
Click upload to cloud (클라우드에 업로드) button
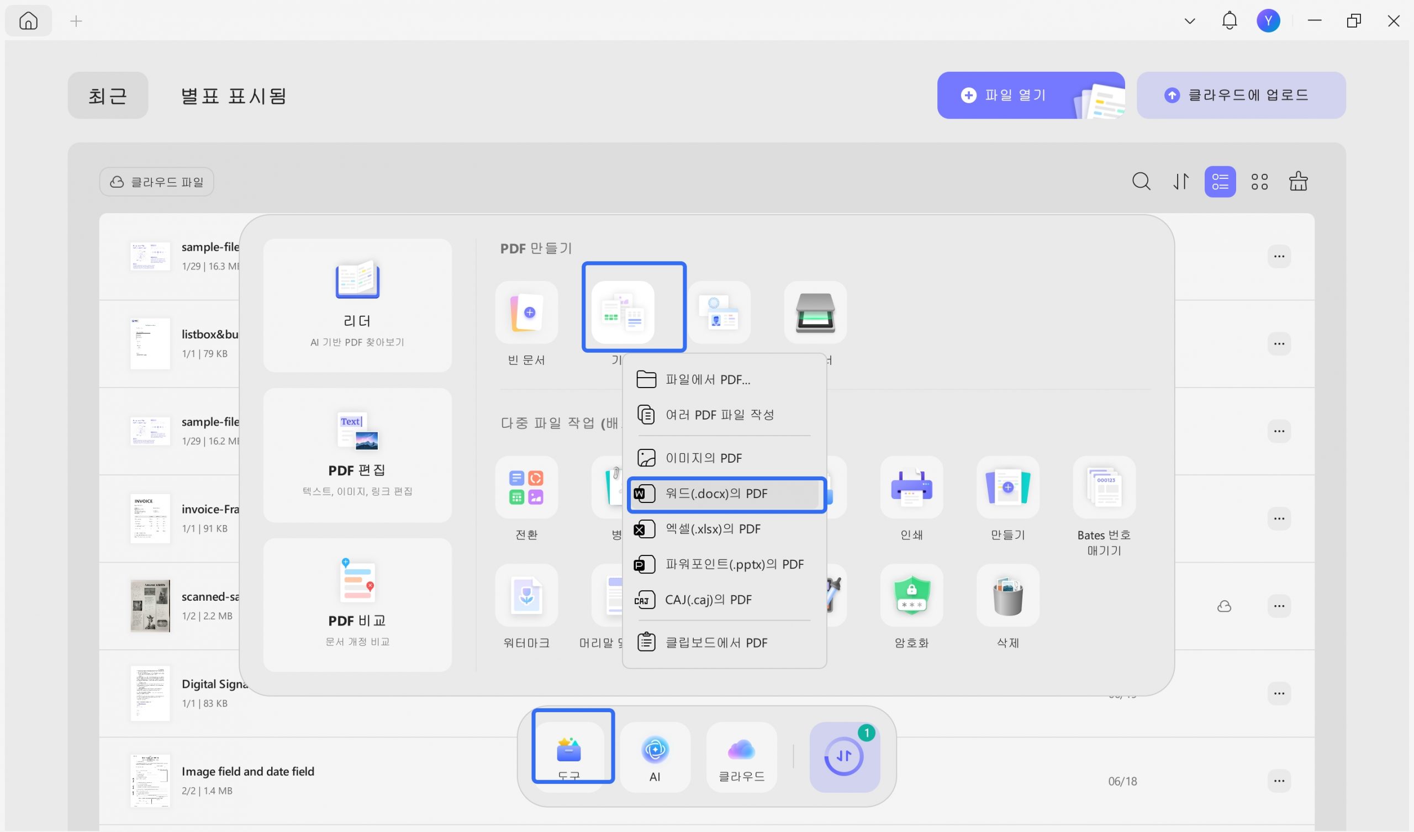[x=1241, y=95]
